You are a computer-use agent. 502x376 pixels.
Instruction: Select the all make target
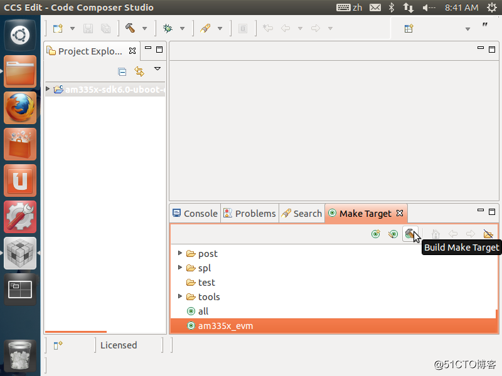coord(203,311)
